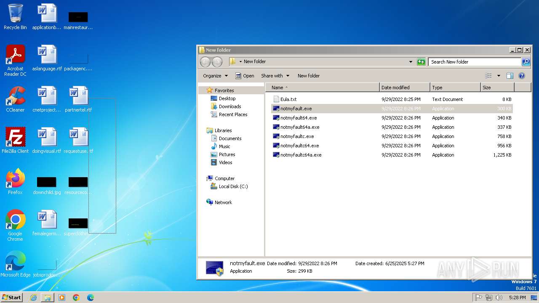Open Recent Places in navigation pane

point(233,114)
